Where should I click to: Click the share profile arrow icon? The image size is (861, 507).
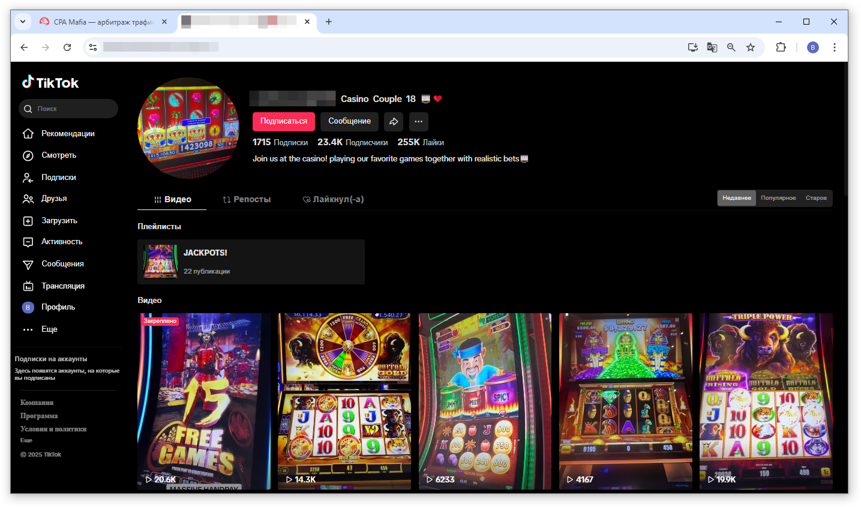click(394, 122)
